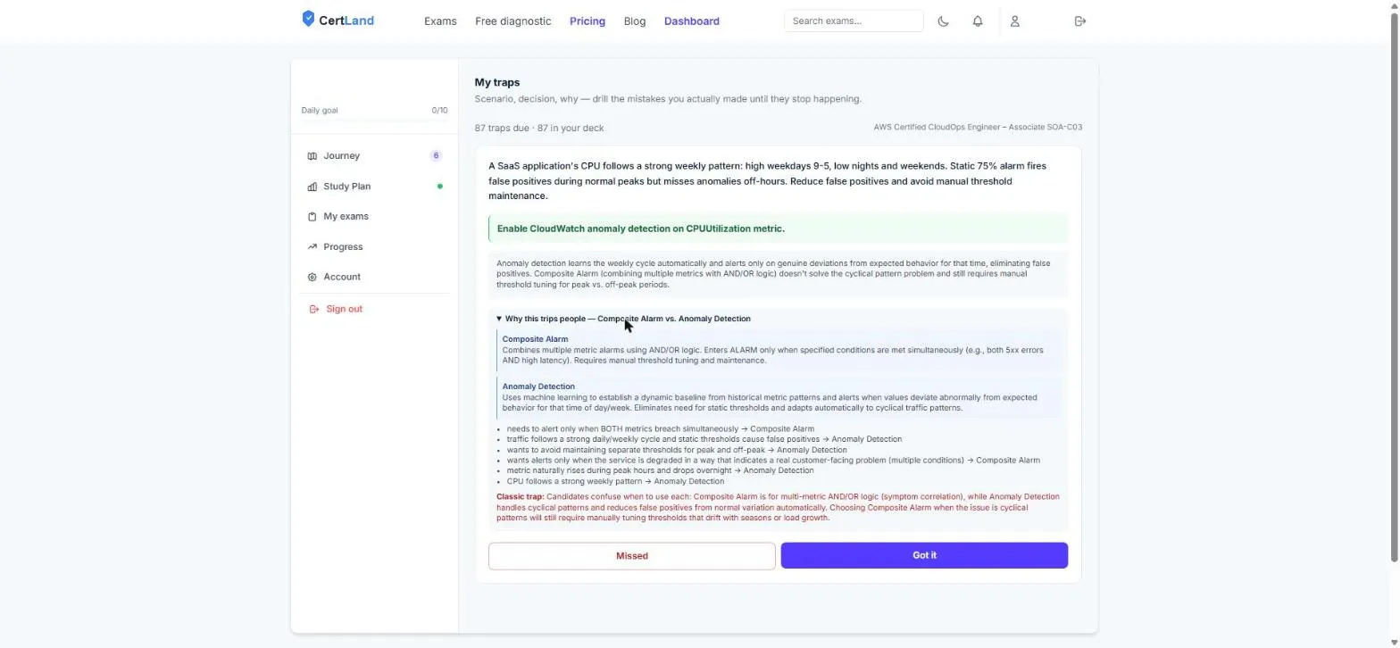Viewport: 1400px width, 648px height.
Task: Open Journey in the sidebar
Action: [x=374, y=156]
